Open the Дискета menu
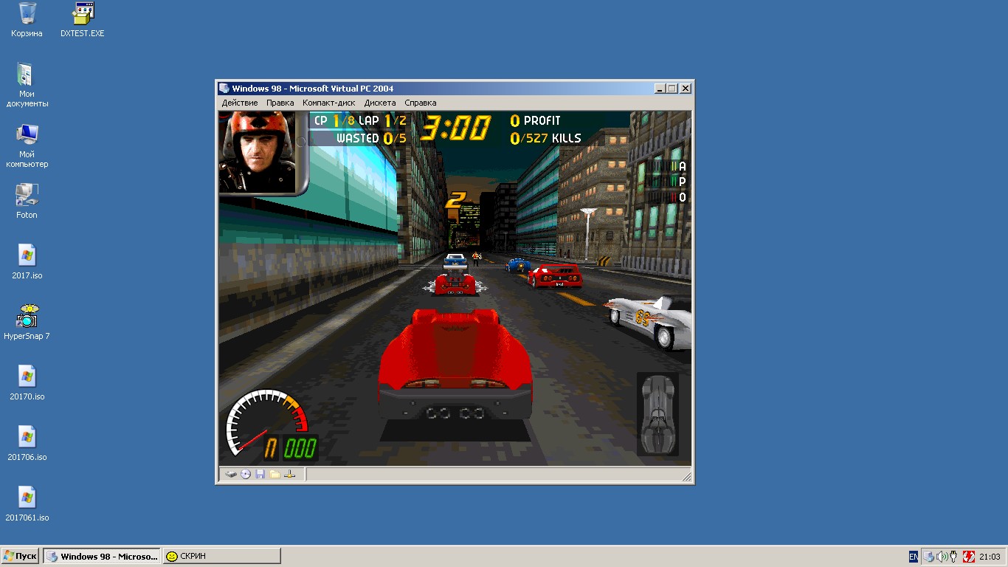The height and width of the screenshot is (567, 1008). 380,103
